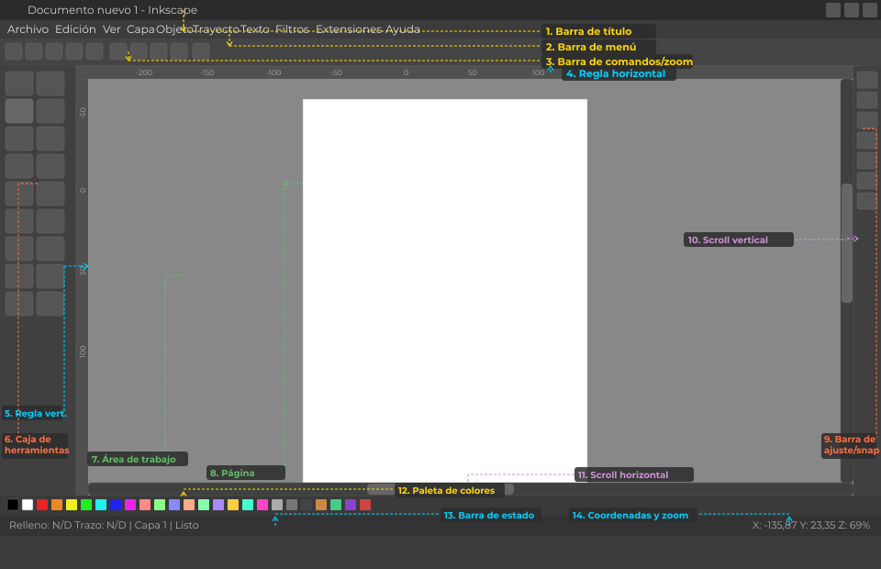Click the zoom value 69% in status bar

pos(858,526)
